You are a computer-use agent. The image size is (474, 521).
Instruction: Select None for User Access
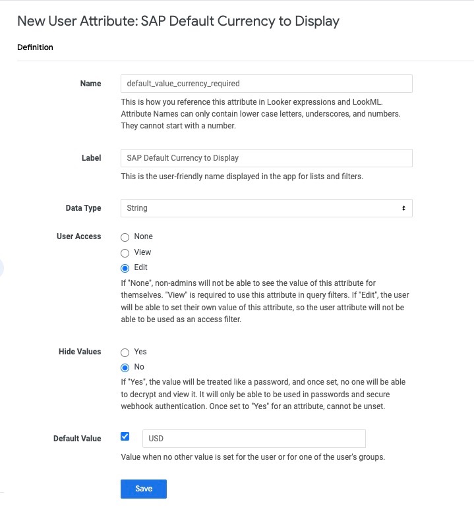click(125, 237)
